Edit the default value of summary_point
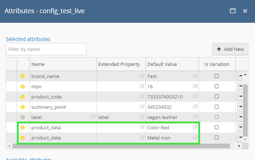The width and height of the screenshot is (255, 160). 195,107
